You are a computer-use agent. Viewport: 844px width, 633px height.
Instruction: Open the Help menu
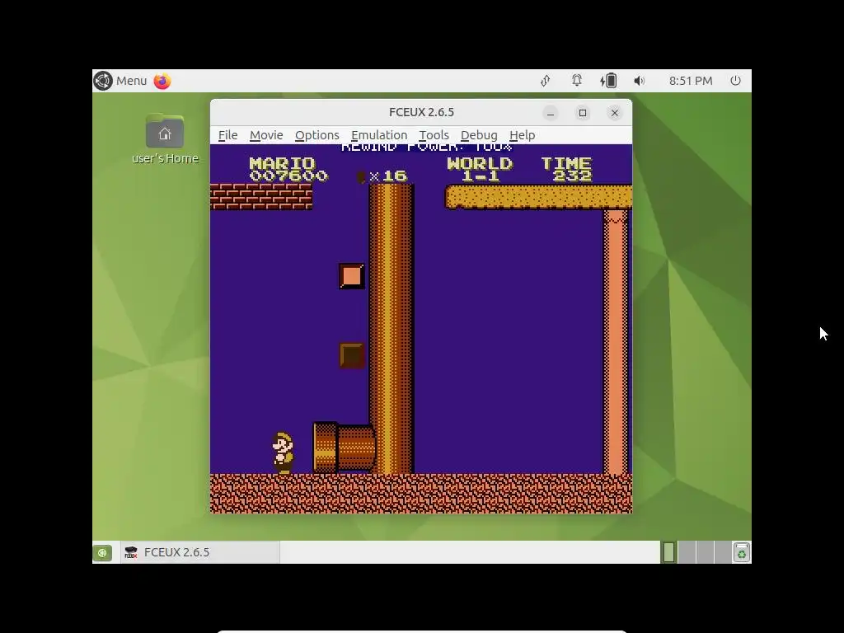[522, 135]
